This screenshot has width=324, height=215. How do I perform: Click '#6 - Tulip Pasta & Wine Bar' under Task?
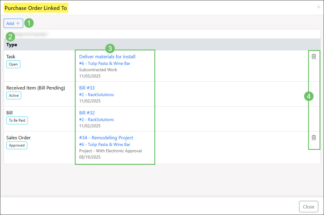(104, 63)
